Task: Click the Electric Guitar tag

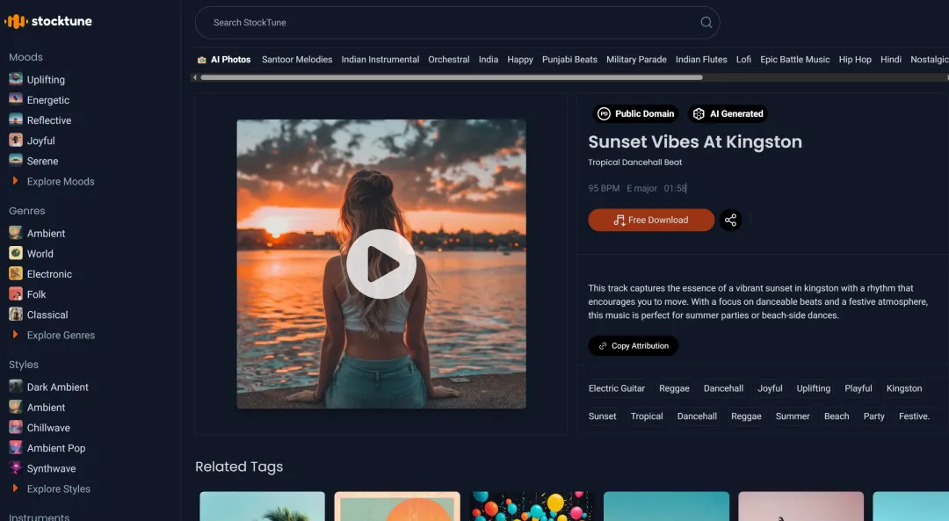Action: [616, 388]
